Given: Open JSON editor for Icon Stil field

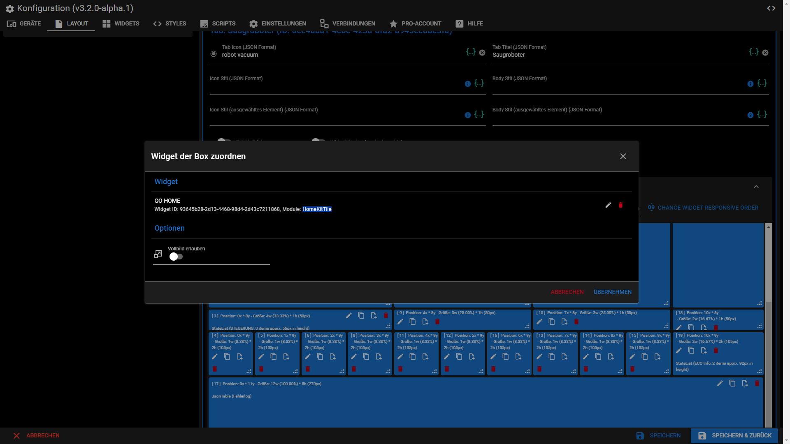Looking at the screenshot, I should click(x=479, y=83).
